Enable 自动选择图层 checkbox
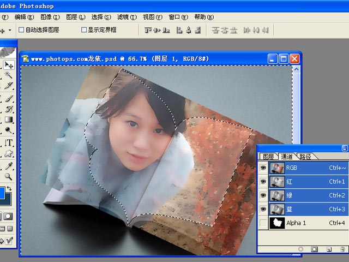 (x=21, y=30)
